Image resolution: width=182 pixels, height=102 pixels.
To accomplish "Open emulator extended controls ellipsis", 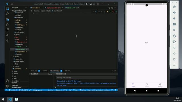I will tap(174, 65).
